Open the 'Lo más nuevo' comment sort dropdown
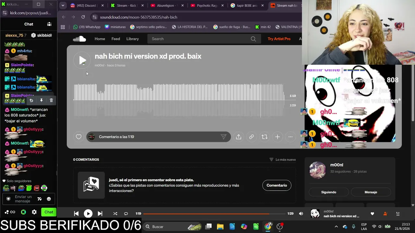This screenshot has height=233, width=415. coord(282,160)
